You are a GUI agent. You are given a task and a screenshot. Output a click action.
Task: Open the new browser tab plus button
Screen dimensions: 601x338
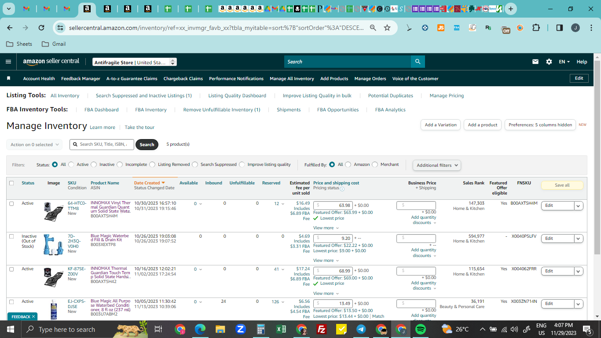click(510, 9)
